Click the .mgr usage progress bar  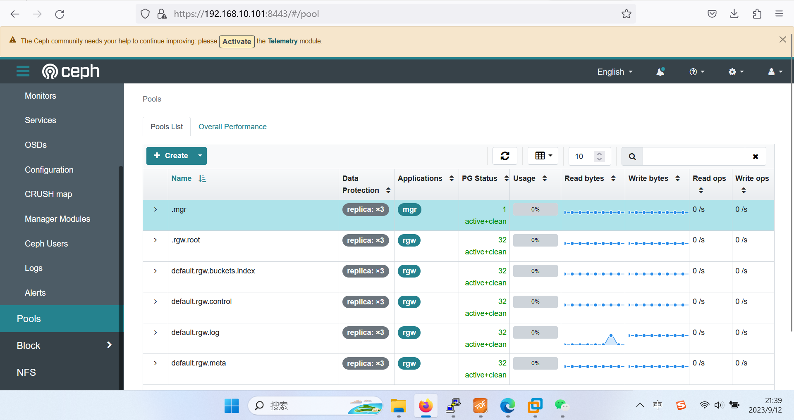(x=535, y=209)
